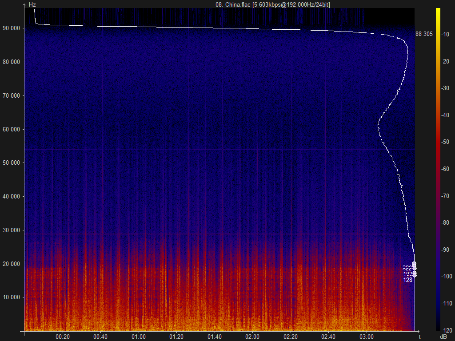Image resolution: width=455 pixels, height=341 pixels.
Task: Click the -80 dB scale value
Action: 445,222
